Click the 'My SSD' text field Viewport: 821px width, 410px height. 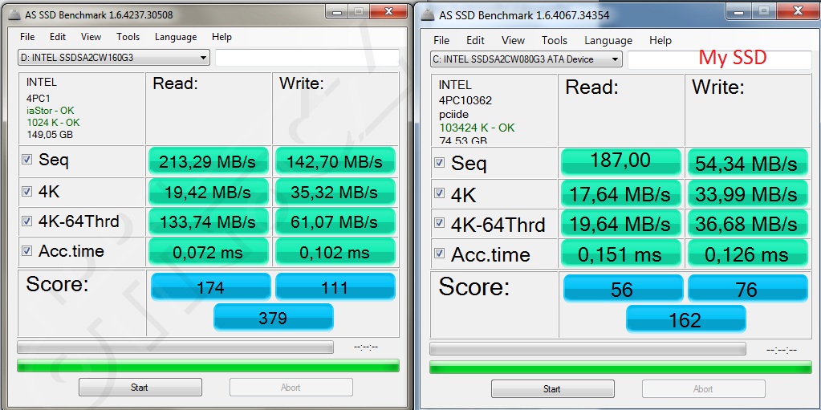click(x=719, y=59)
